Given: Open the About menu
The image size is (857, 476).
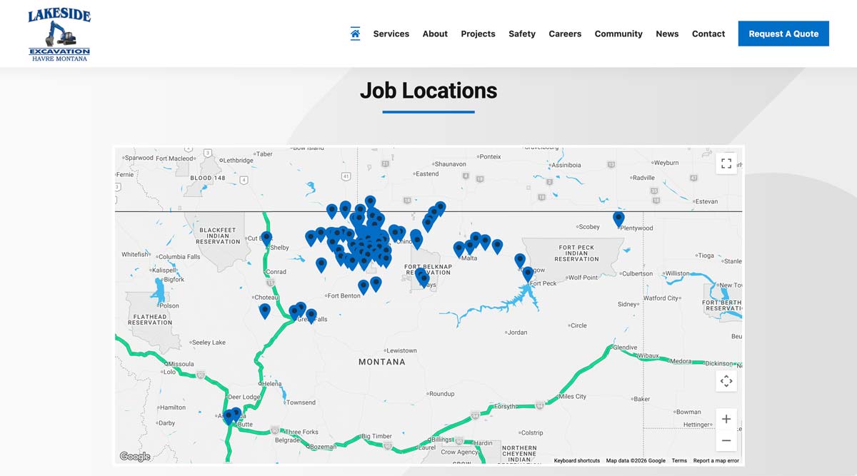Looking at the screenshot, I should click(x=435, y=34).
